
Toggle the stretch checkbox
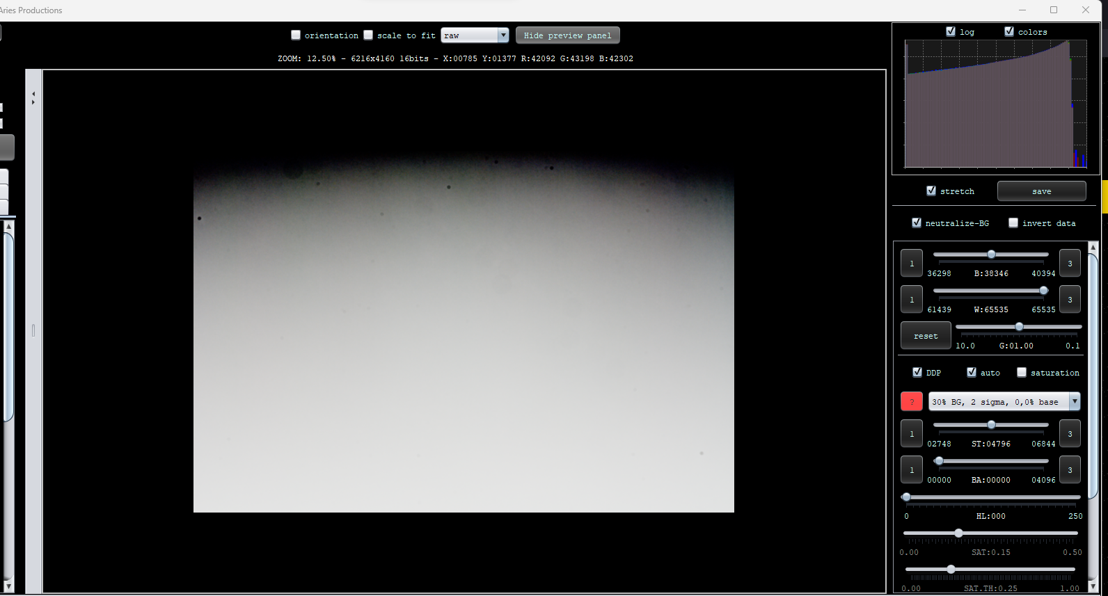pos(931,191)
